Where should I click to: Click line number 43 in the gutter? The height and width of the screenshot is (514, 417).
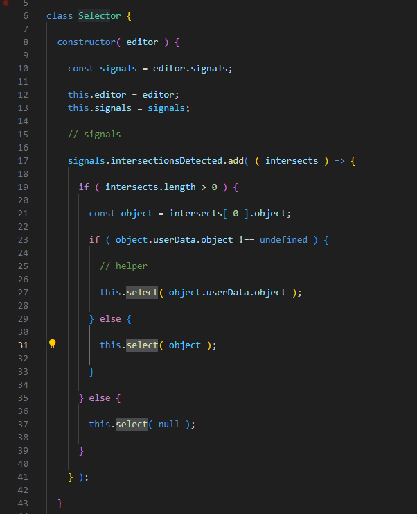(23, 504)
